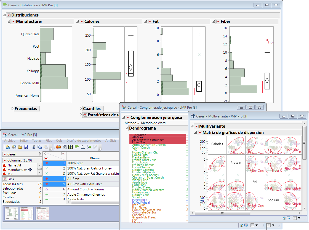The width and height of the screenshot is (309, 230).
Task: Click the Copy toolbar icon
Action: (40, 147)
